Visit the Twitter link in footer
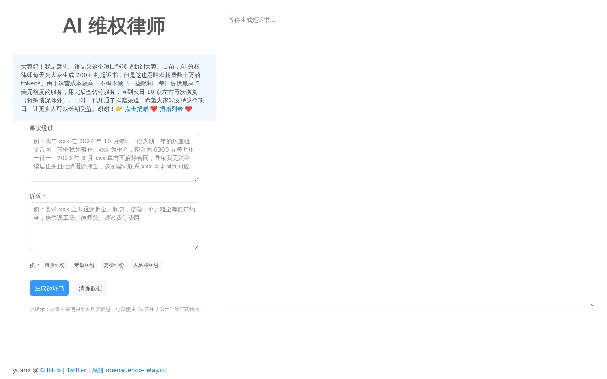 76,370
